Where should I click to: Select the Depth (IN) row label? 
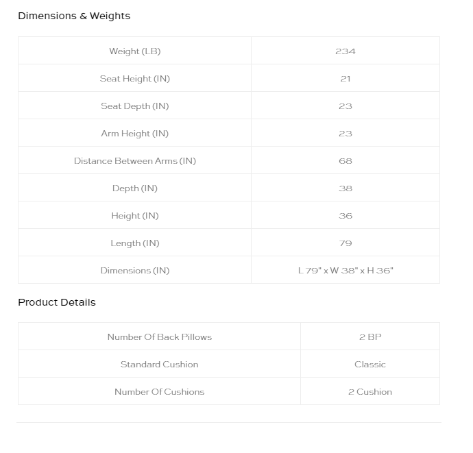coord(135,188)
